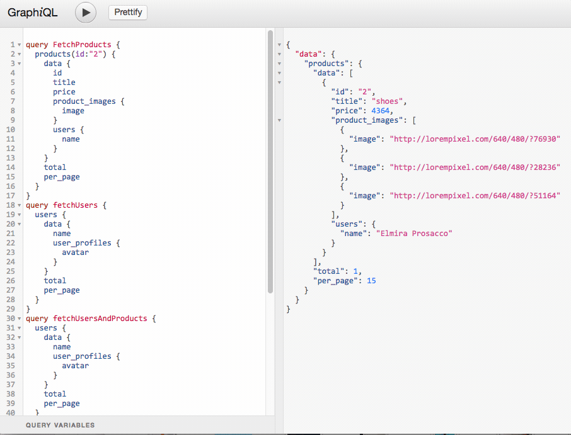Viewport: 571px width, 435px height.
Task: Click the image URL ending in 76930
Action: coord(475,139)
